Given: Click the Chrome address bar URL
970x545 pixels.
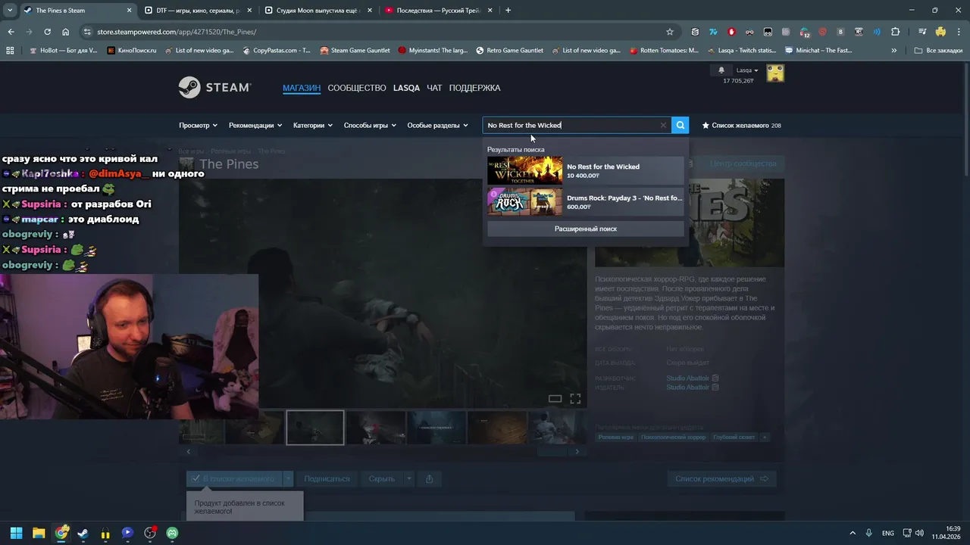Looking at the screenshot, I should [177, 32].
